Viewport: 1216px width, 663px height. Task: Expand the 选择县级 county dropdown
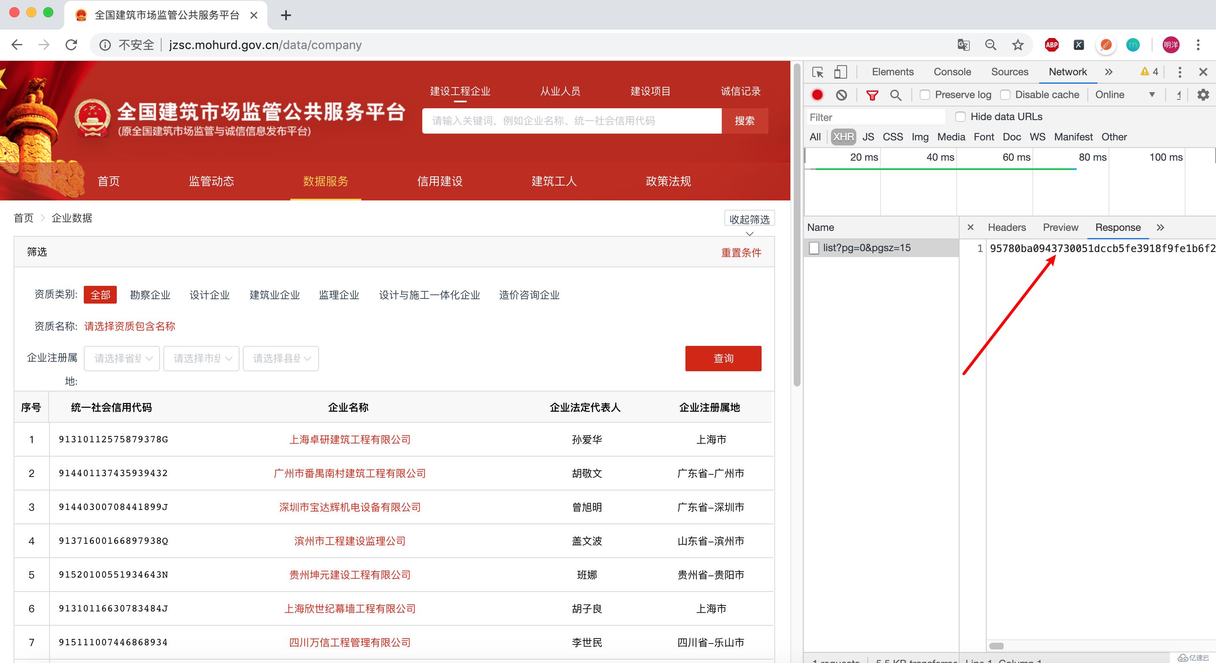tap(280, 357)
